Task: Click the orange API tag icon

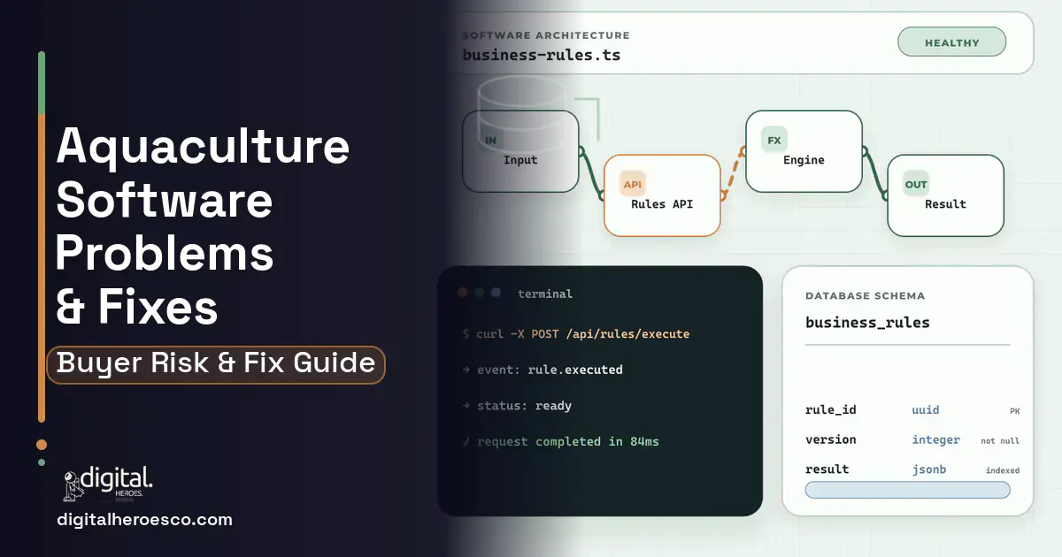Action: [633, 184]
